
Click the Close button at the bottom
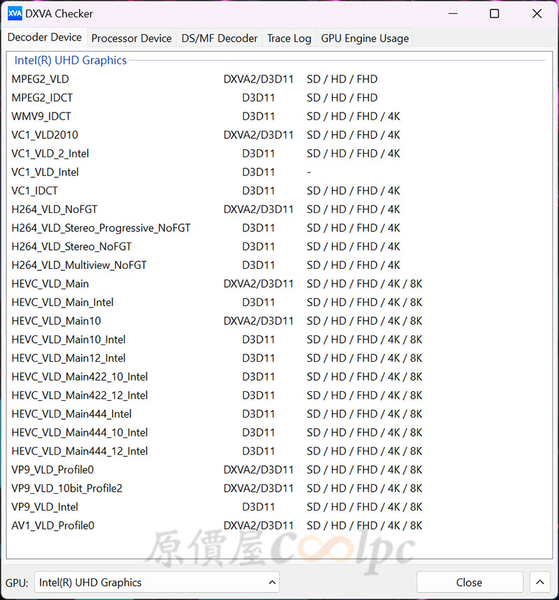470,582
